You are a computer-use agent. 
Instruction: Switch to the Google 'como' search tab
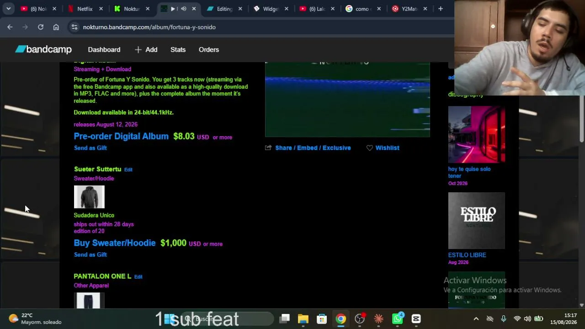pos(362,9)
